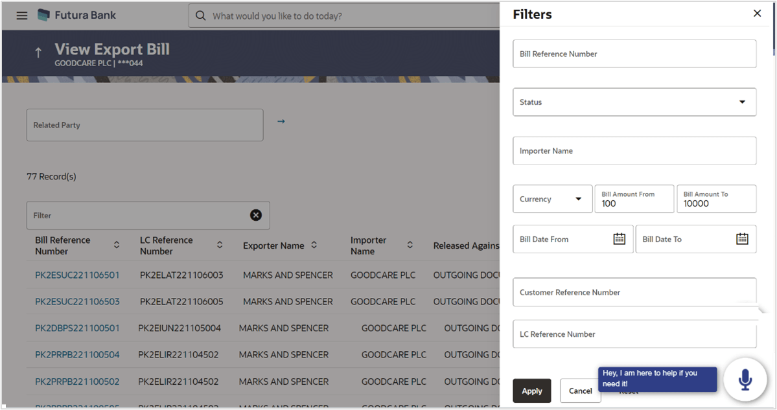Clear the filter search using the X icon

click(x=256, y=215)
